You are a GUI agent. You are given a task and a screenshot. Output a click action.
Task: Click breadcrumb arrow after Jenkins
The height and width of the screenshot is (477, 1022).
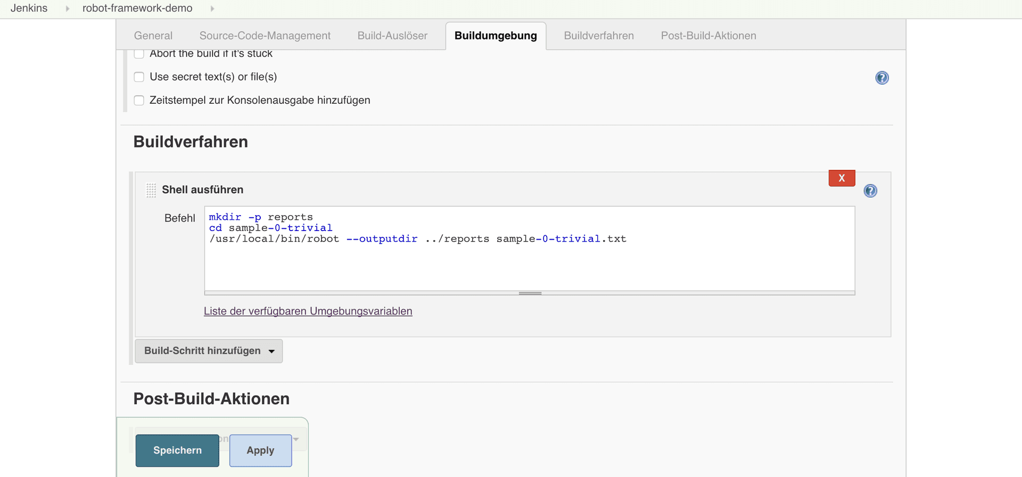[68, 9]
